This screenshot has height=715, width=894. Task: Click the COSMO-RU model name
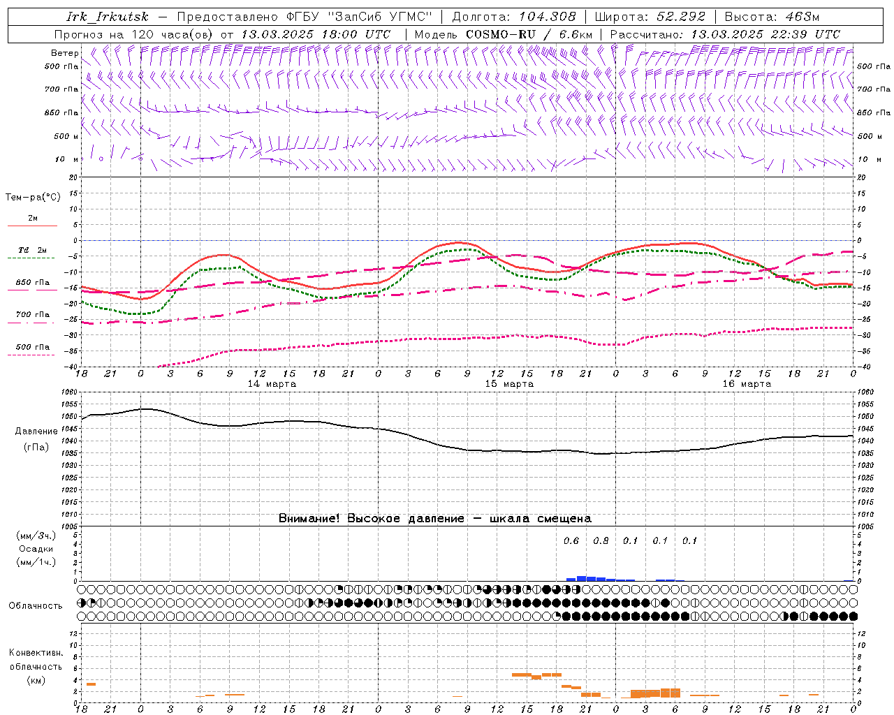[x=497, y=34]
